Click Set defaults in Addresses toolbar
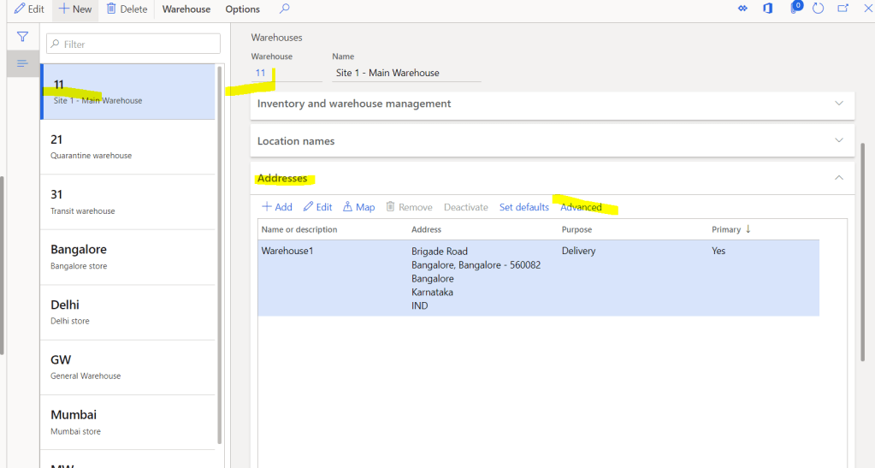The image size is (875, 468). (523, 207)
